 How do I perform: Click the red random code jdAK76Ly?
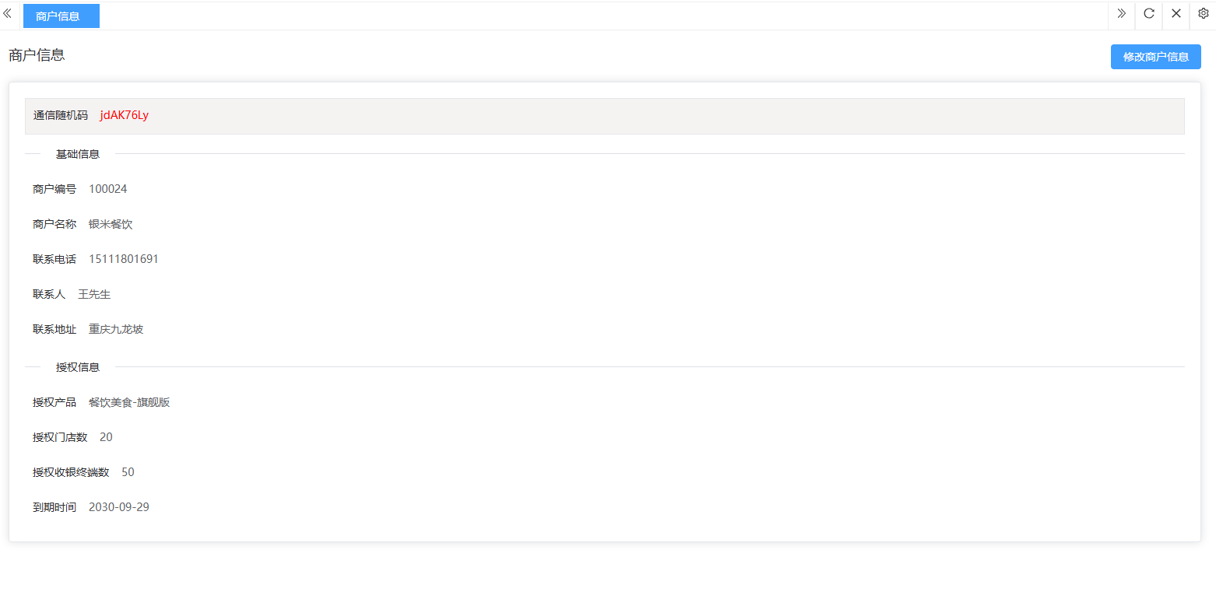[x=124, y=115]
